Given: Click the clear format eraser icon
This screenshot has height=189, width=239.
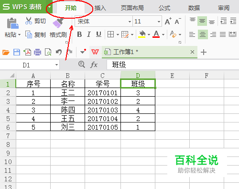Looking at the screenshot, I should 173,34.
